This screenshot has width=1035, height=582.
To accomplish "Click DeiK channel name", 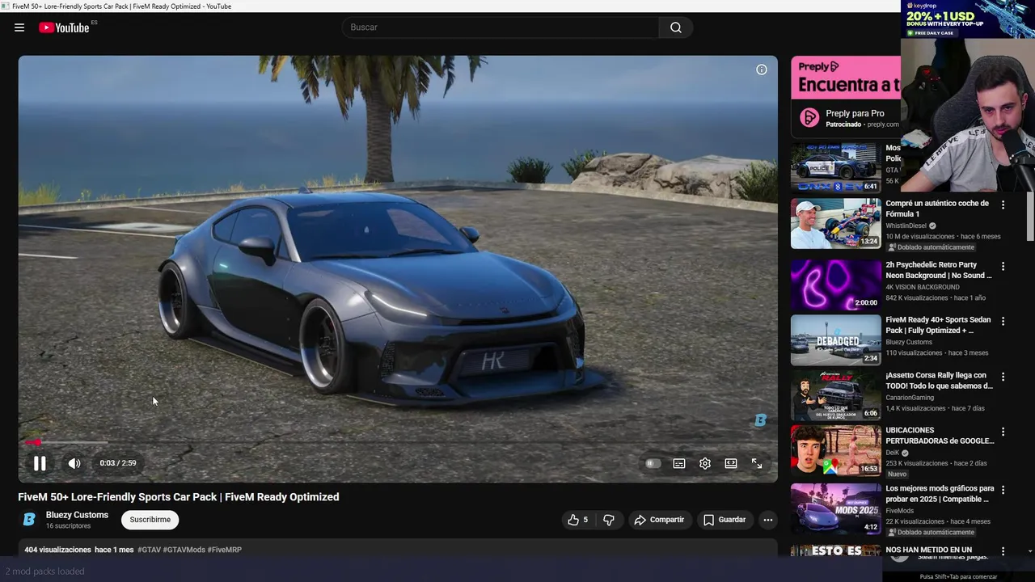I will 892,453.
